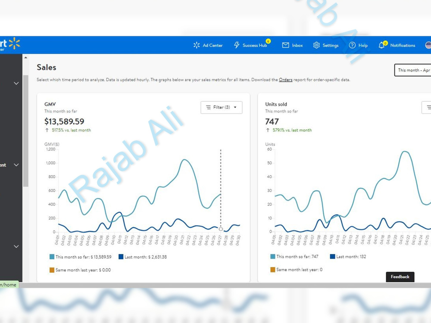Image resolution: width=431 pixels, height=323 pixels.
Task: Open the Inbox envelope icon
Action: point(286,45)
